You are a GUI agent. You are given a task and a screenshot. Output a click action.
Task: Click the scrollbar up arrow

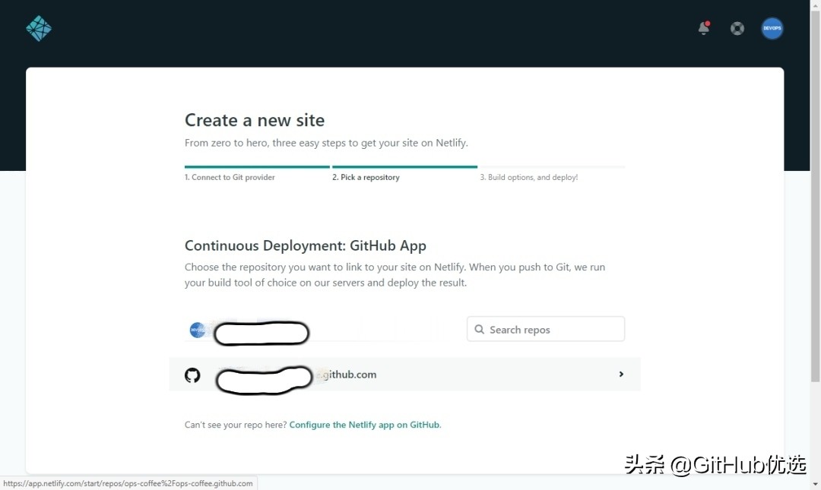(816, 5)
